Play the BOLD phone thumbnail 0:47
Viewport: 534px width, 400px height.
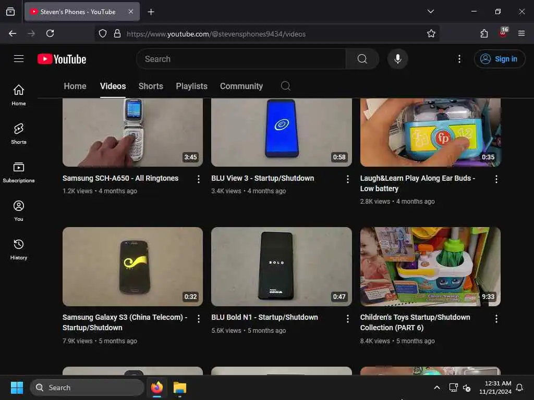pos(281,267)
